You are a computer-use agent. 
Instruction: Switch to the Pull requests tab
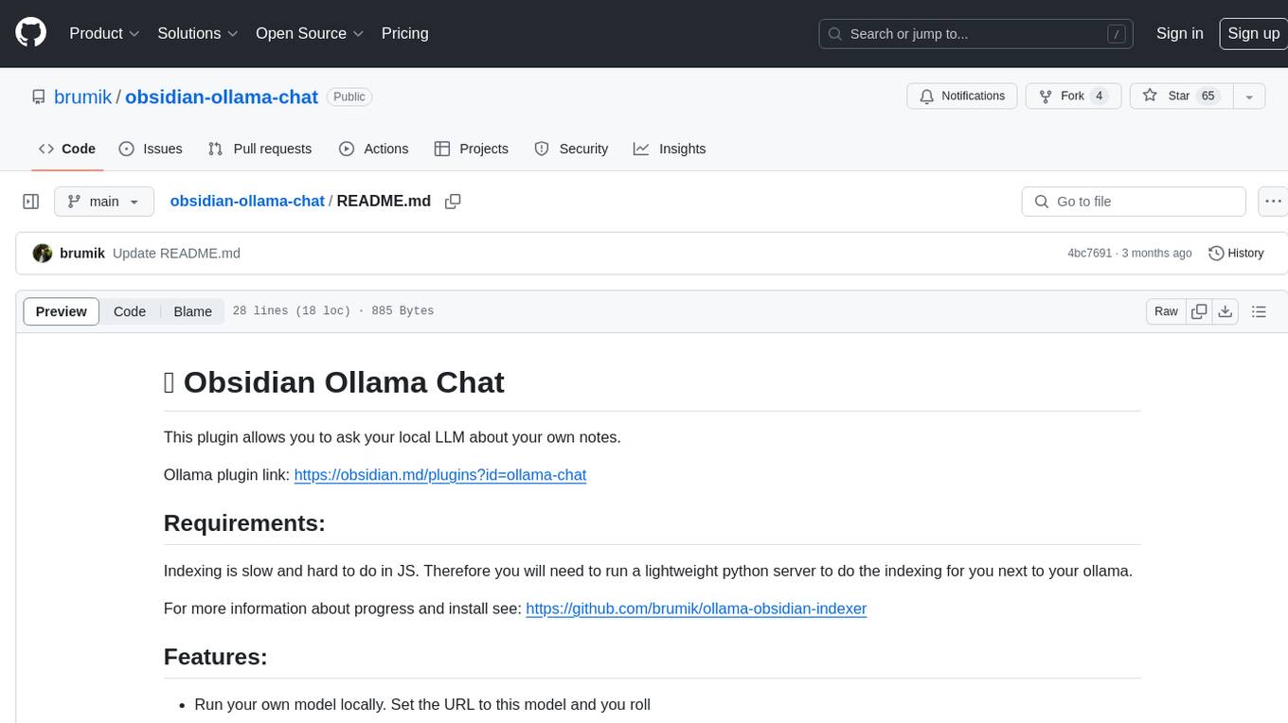click(x=259, y=149)
